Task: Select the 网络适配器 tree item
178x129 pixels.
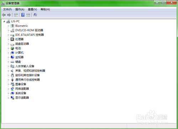Action: (22, 89)
